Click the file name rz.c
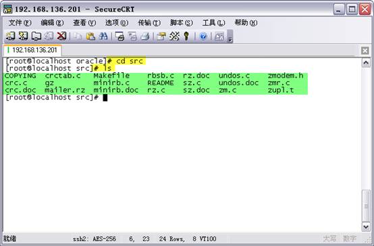The height and width of the screenshot is (246, 374). pyautogui.click(x=156, y=90)
